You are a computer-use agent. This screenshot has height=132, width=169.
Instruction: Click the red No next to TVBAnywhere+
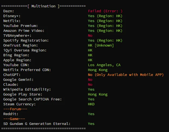90,36
